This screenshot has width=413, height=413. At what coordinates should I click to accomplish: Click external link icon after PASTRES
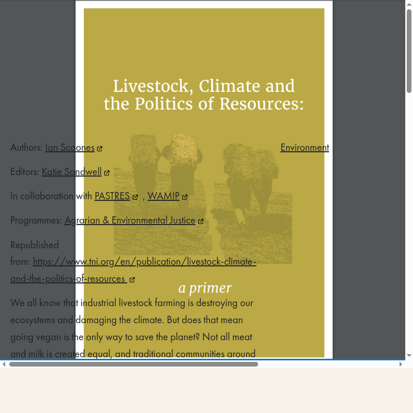point(135,197)
